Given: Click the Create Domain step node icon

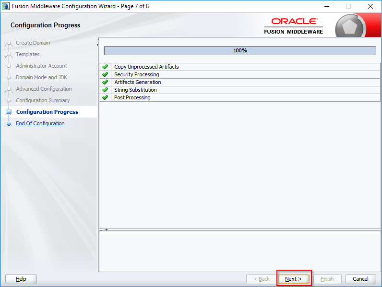Looking at the screenshot, I should 9,43.
